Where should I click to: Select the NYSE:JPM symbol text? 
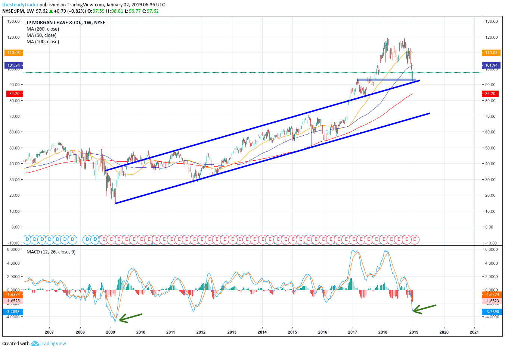13,11
